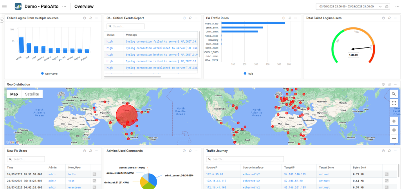Click the search field in Critical Events Report
This screenshot has width=401, height=189.
pyautogui.click(x=125, y=26)
